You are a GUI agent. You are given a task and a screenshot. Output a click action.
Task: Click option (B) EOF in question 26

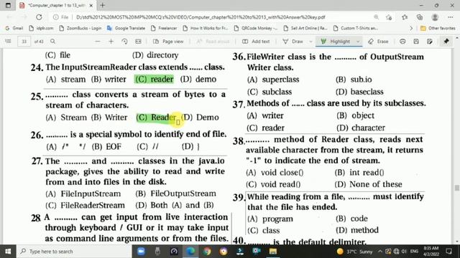click(106, 146)
